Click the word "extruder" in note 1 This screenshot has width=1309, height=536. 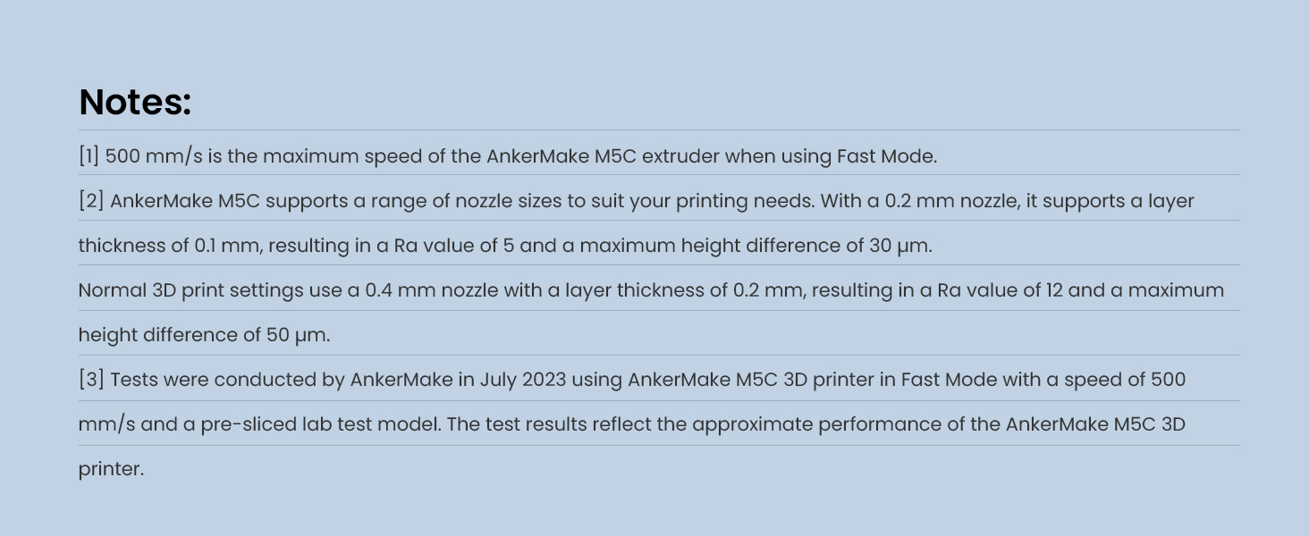(x=680, y=156)
